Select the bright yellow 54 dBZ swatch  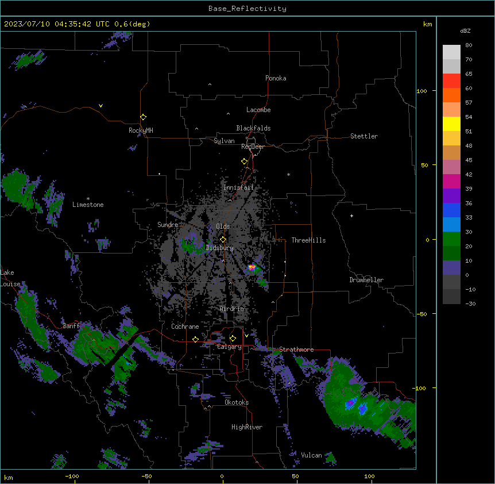(451, 124)
